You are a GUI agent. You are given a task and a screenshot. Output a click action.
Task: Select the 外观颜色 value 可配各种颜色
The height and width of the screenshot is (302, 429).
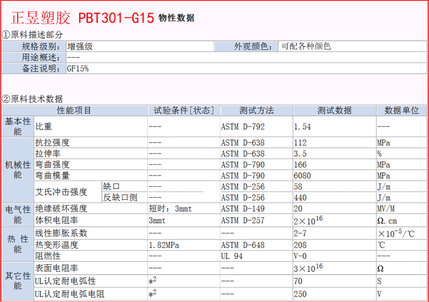pyautogui.click(x=305, y=47)
